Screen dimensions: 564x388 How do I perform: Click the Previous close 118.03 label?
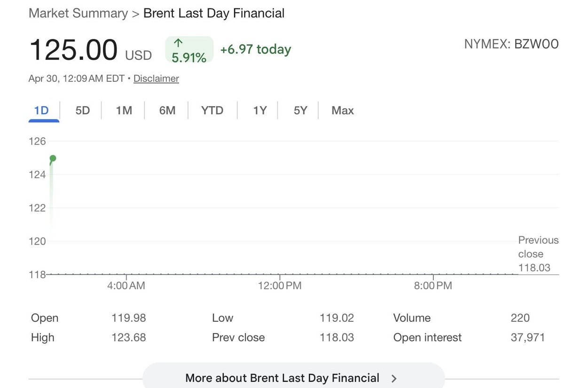tap(538, 254)
